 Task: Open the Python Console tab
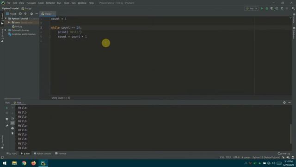42,154
